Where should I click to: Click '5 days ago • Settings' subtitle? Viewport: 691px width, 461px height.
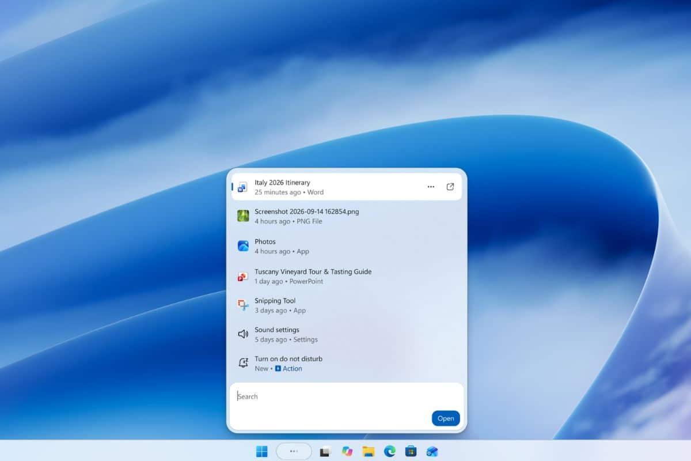tap(286, 339)
